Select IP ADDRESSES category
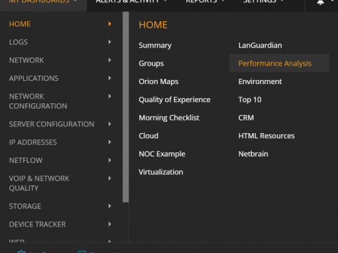This screenshot has width=338, height=253. pos(33,142)
